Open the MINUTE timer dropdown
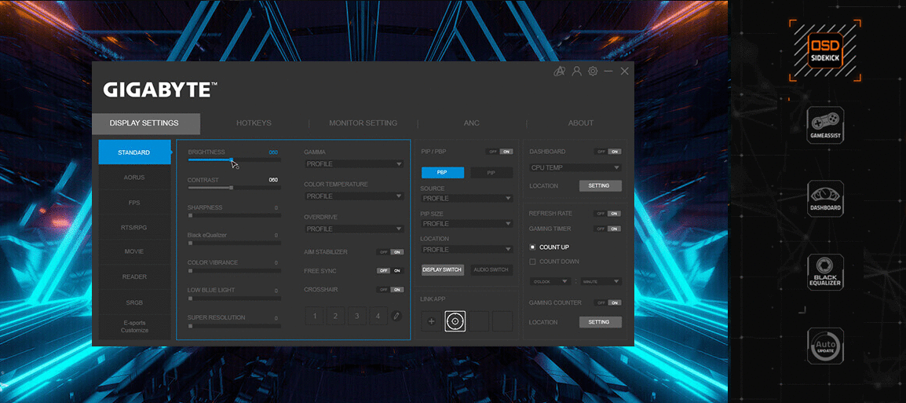Viewport: 906px width, 403px height. tap(601, 281)
